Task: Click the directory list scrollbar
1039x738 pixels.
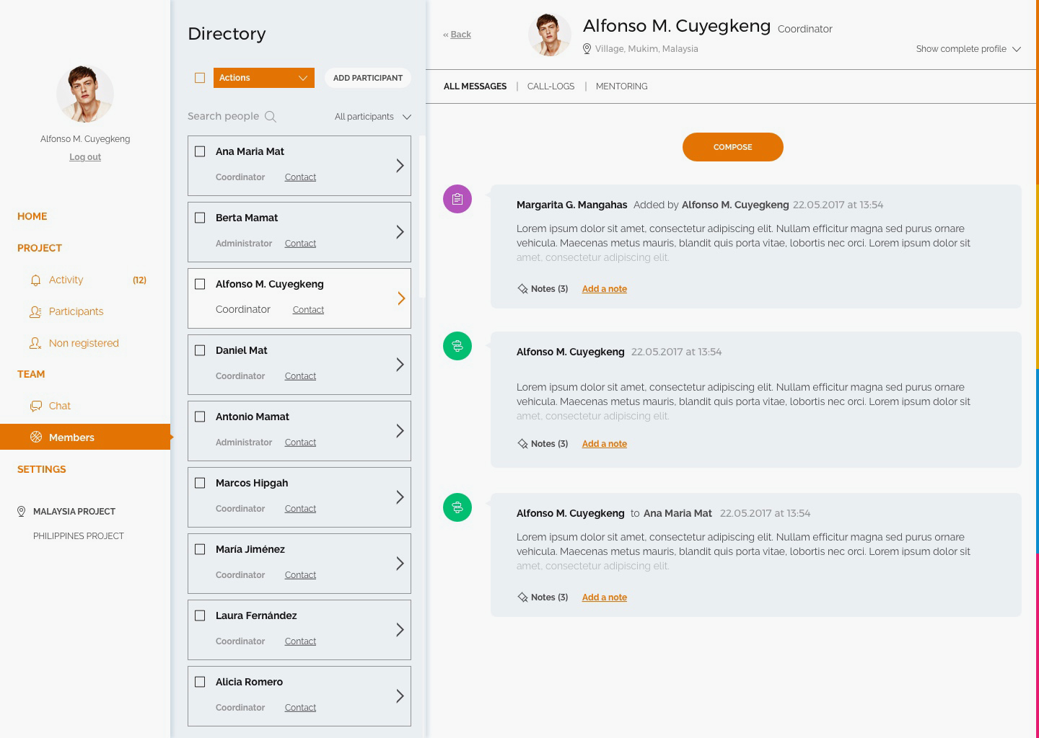Action: [422, 216]
